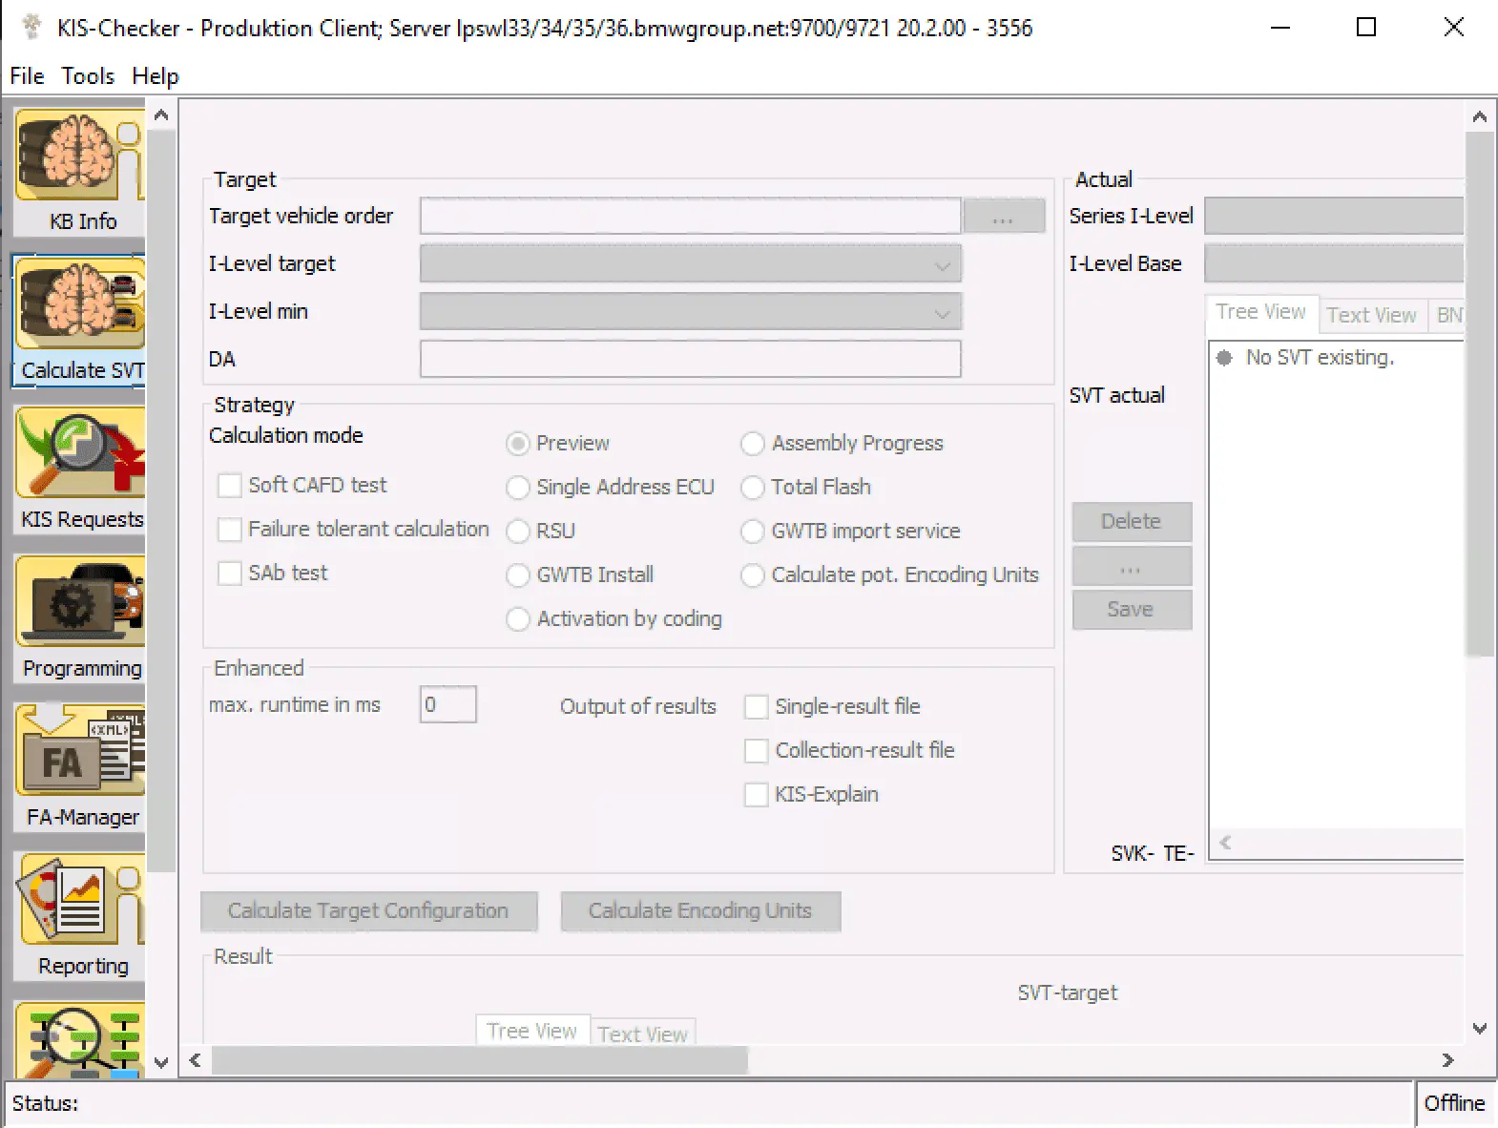Click Calculate Encoding Units button
The height and width of the screenshot is (1128, 1498).
[700, 911]
